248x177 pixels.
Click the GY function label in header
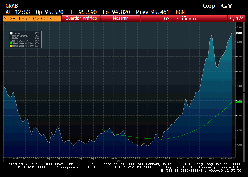227,6
